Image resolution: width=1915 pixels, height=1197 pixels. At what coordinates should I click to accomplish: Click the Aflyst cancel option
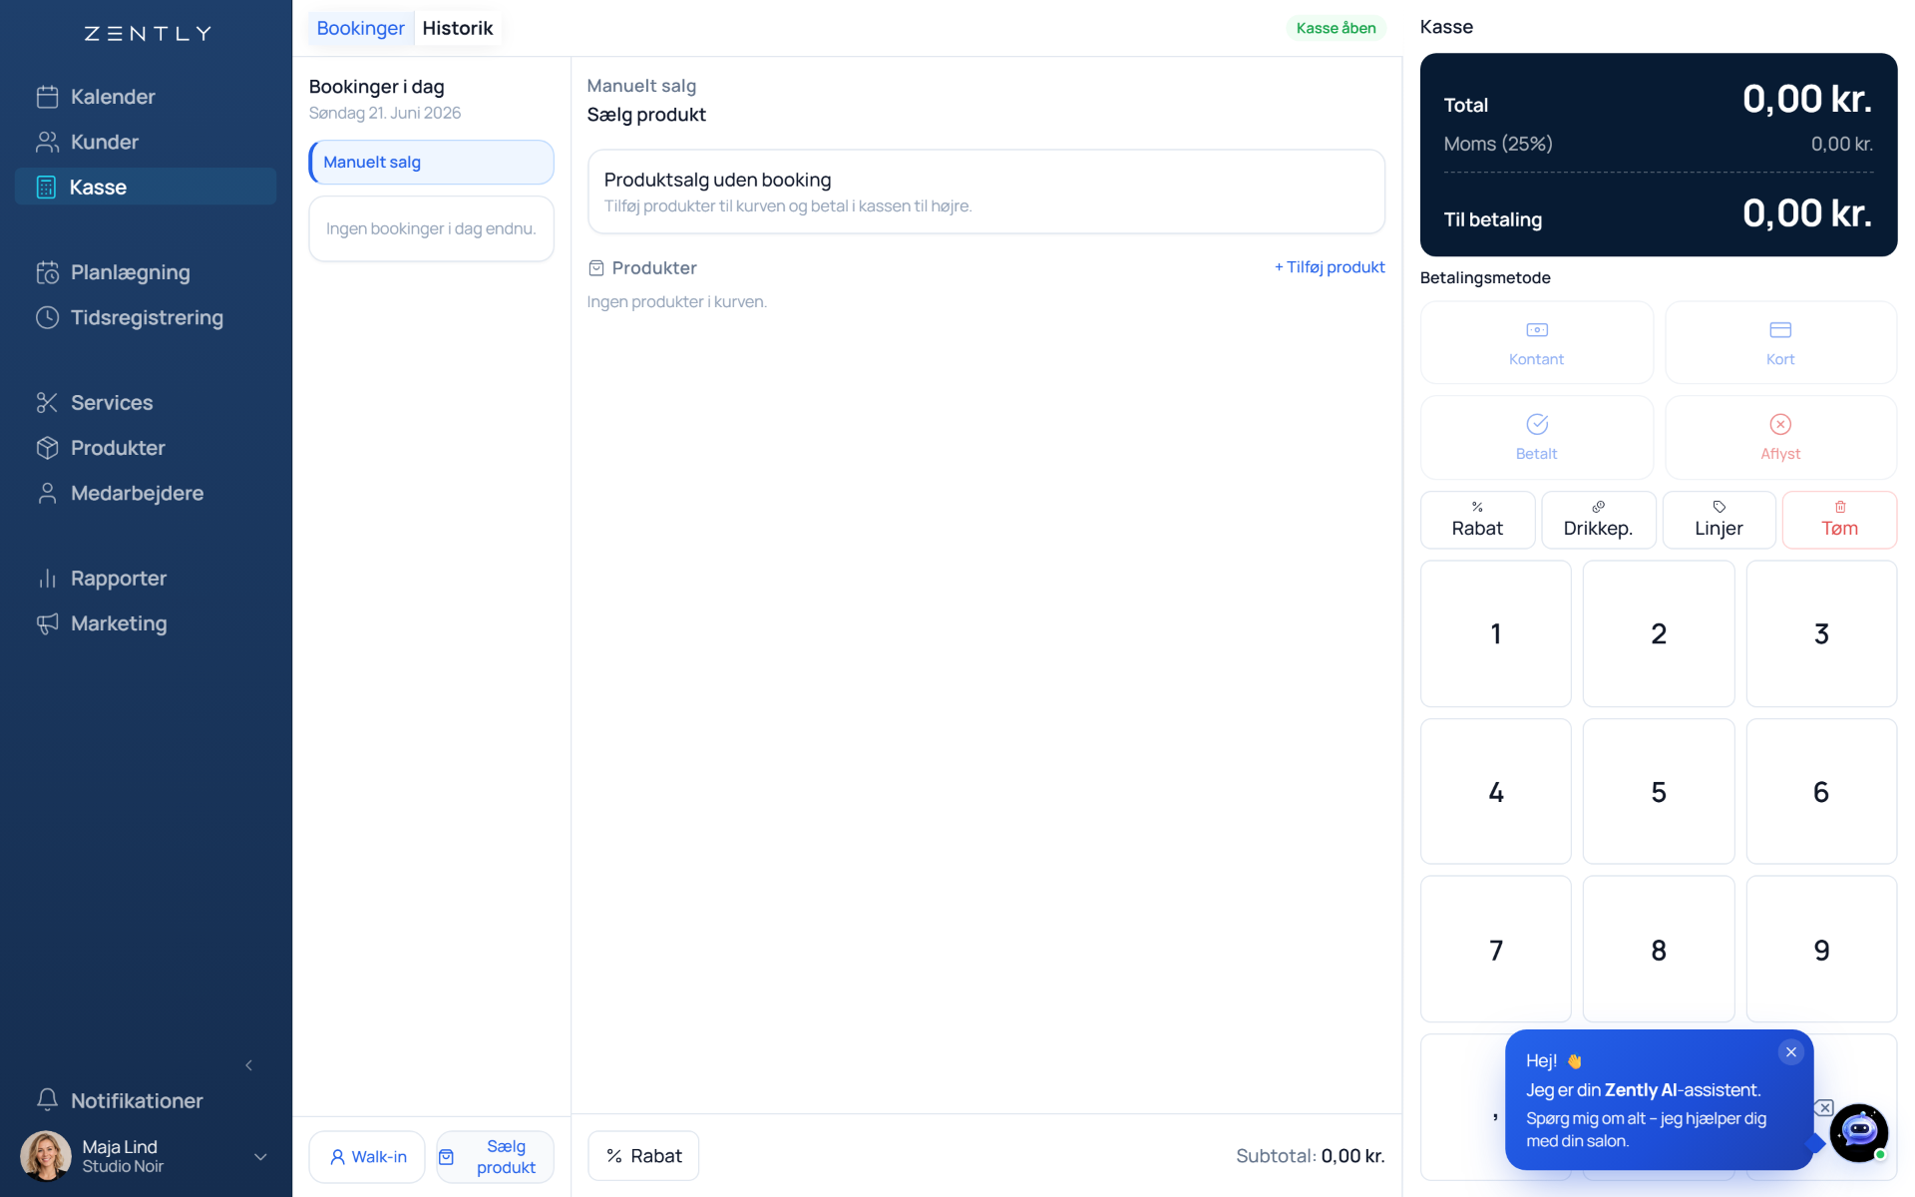pyautogui.click(x=1780, y=437)
